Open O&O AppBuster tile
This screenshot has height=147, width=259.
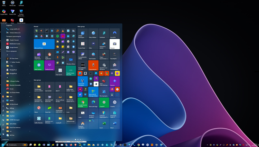coord(49,55)
